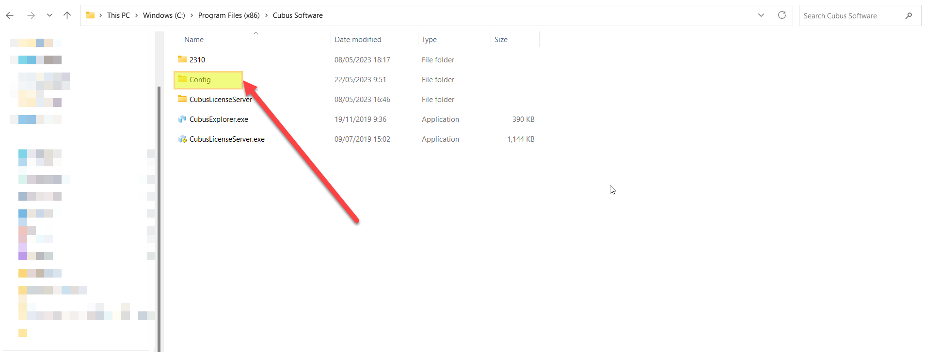Click the search magnifier icon
The height and width of the screenshot is (352, 925).
(x=909, y=16)
